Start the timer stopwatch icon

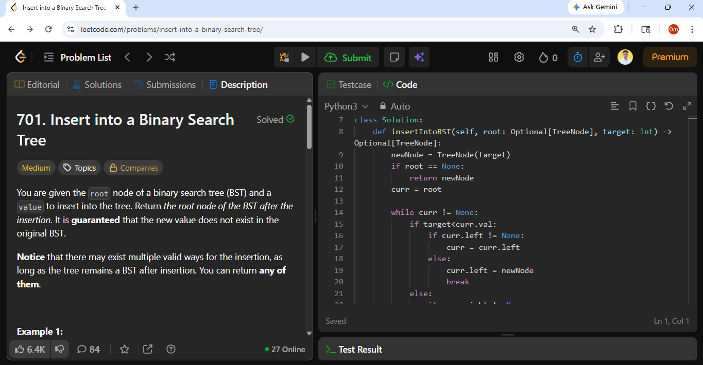click(578, 57)
